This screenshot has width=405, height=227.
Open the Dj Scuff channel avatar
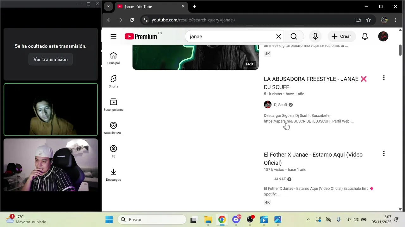coord(268,105)
